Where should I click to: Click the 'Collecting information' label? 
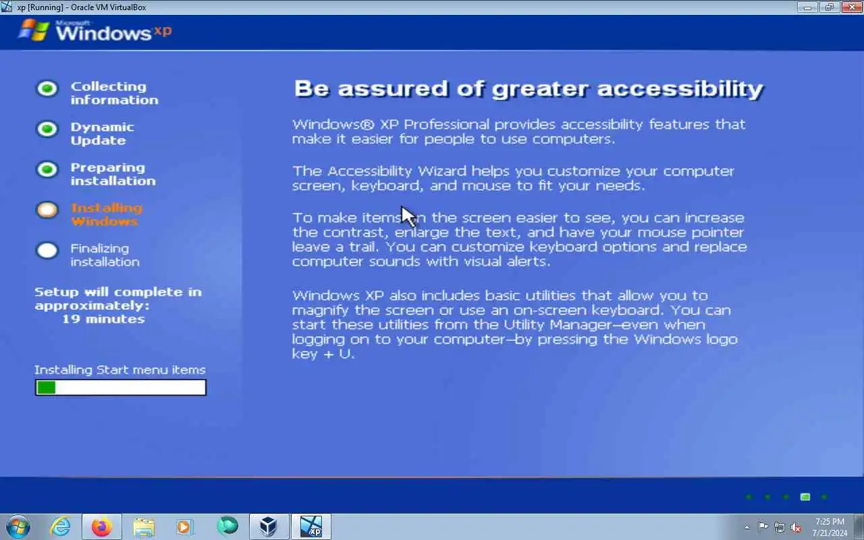click(114, 93)
